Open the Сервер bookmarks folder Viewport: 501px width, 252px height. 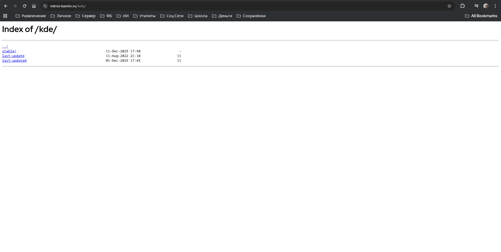(x=86, y=16)
